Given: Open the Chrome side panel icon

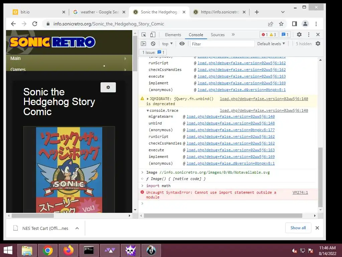Looking at the screenshot, I should [295, 24].
